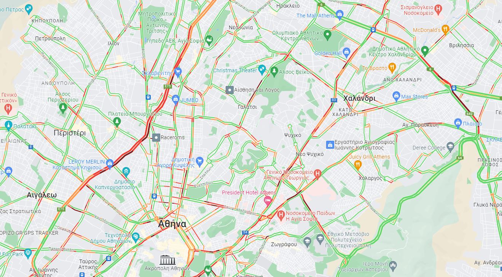Select the Αθήνα city label
The image size is (502, 277).
172,224
